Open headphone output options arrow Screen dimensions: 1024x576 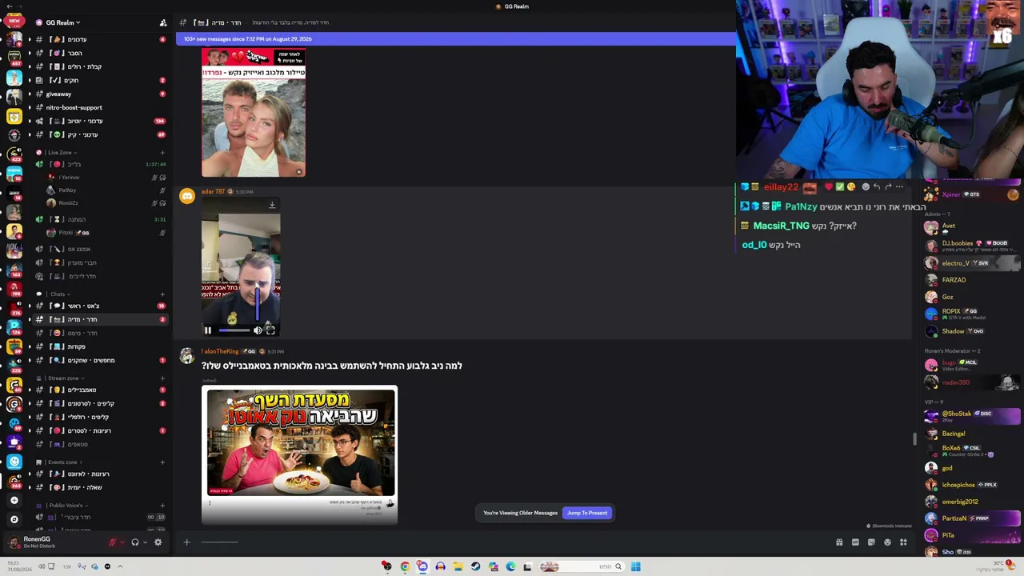[x=145, y=542]
